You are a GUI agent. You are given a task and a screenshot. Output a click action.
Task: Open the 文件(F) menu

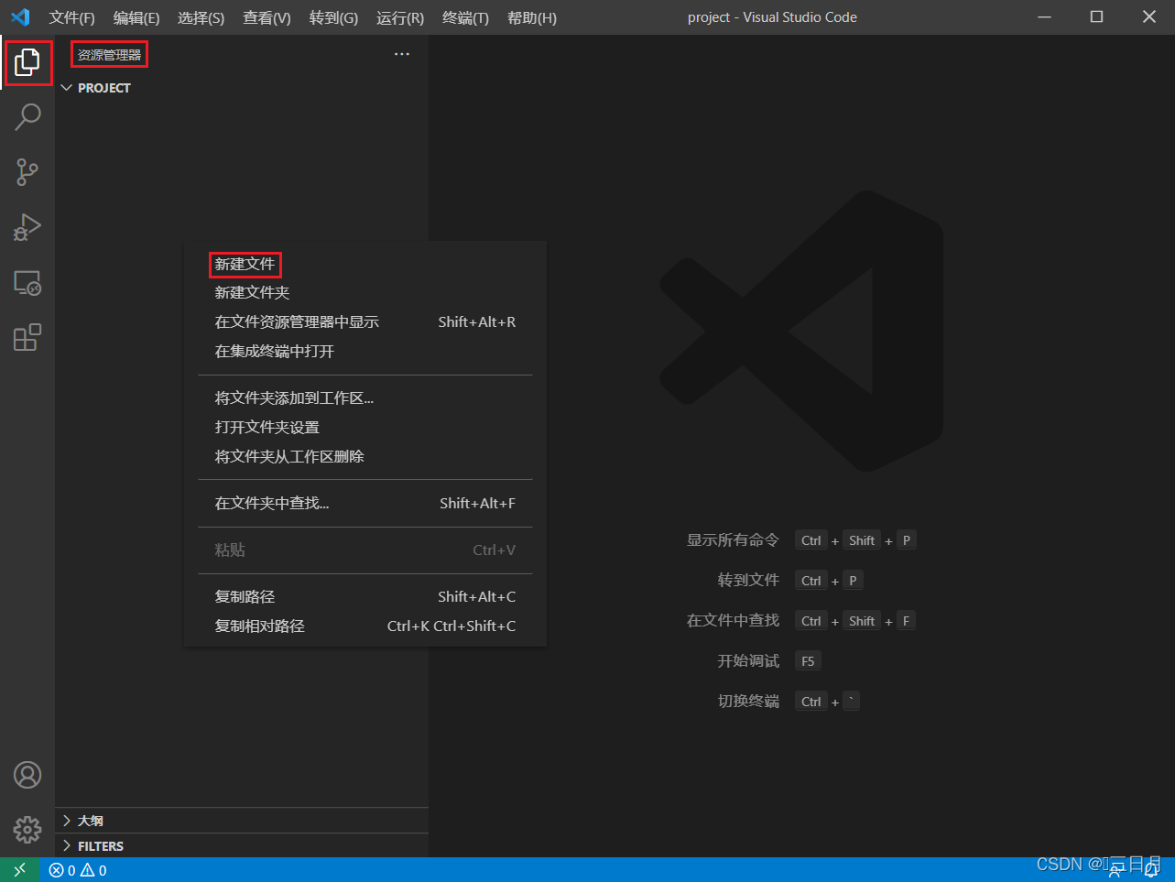[72, 17]
